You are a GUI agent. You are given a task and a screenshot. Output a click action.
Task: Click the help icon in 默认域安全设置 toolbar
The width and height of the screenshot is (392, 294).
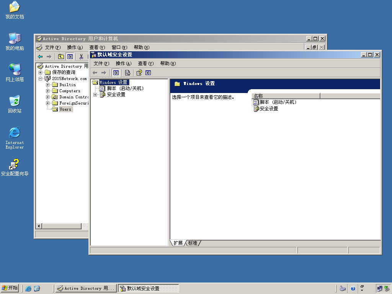coord(139,73)
